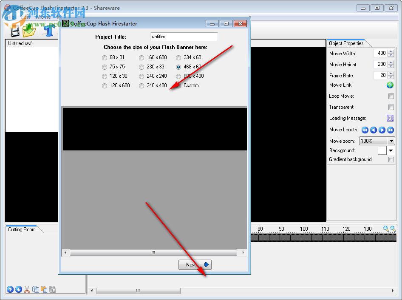
Task: Click the Movie Width value field
Action: click(380, 53)
